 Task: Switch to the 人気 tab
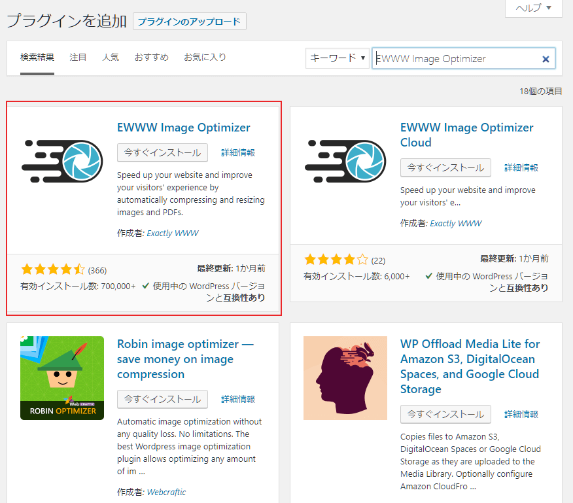point(111,58)
